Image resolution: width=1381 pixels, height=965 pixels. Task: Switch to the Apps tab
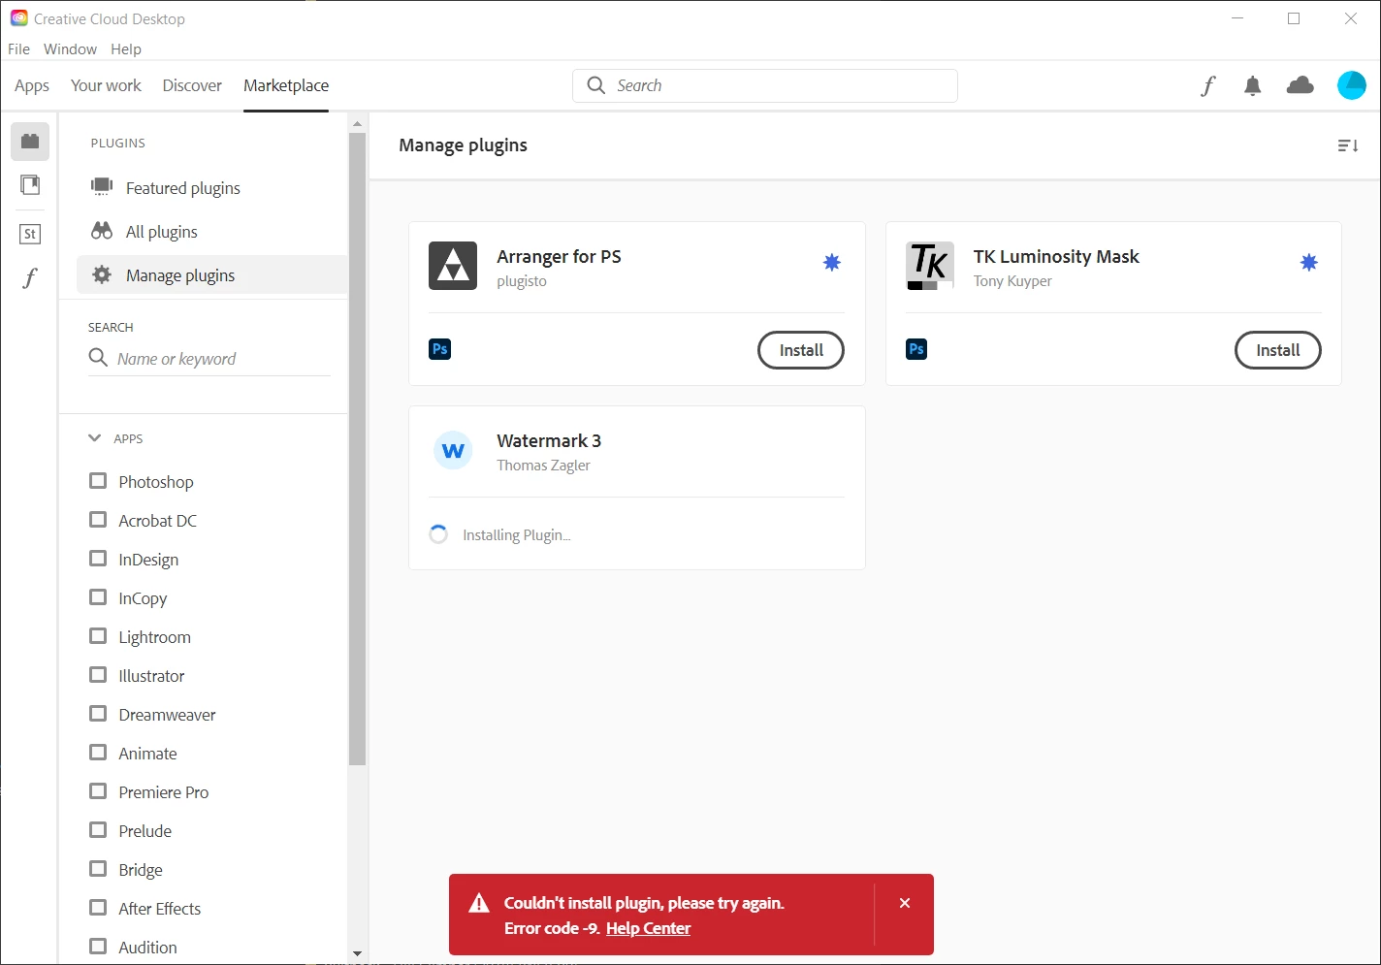32,85
